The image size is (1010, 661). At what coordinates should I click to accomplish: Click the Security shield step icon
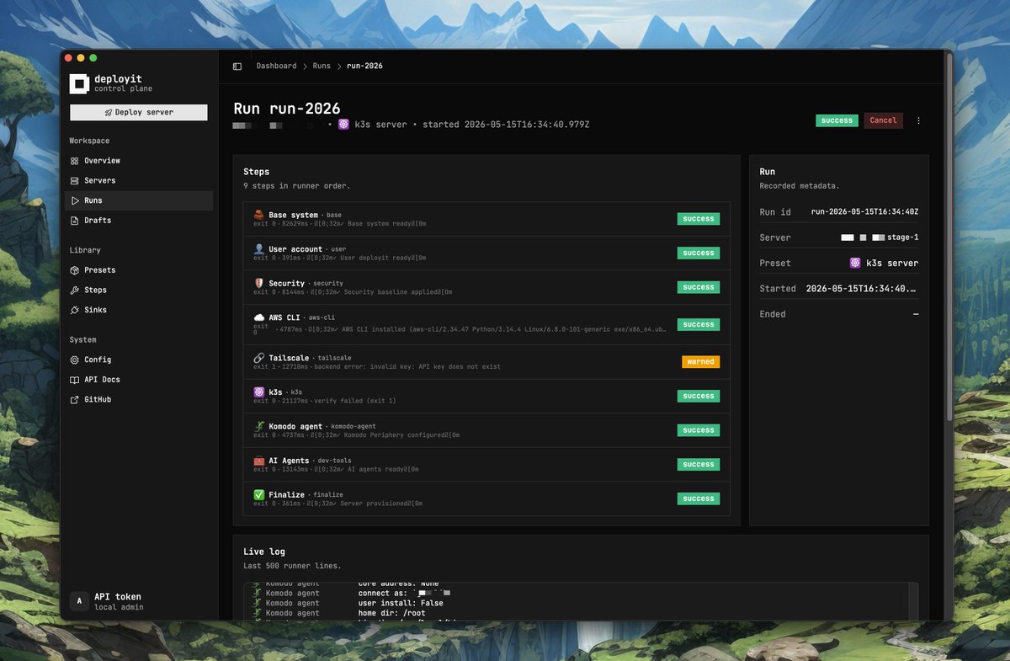259,284
